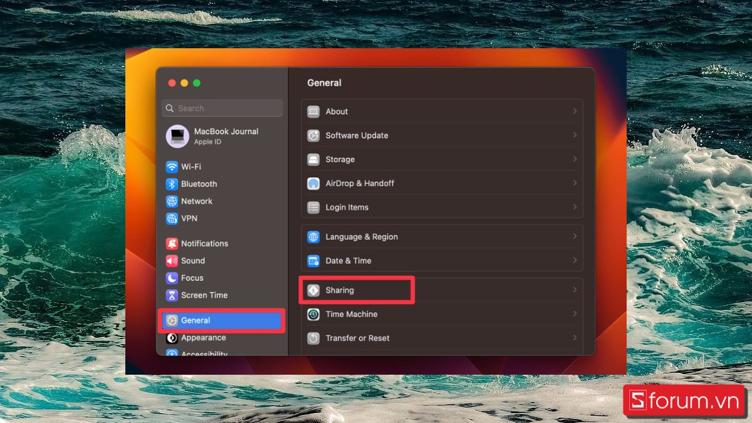Image resolution: width=752 pixels, height=423 pixels.
Task: Click the MacBook Journal Apple ID profile
Action: tap(213, 136)
